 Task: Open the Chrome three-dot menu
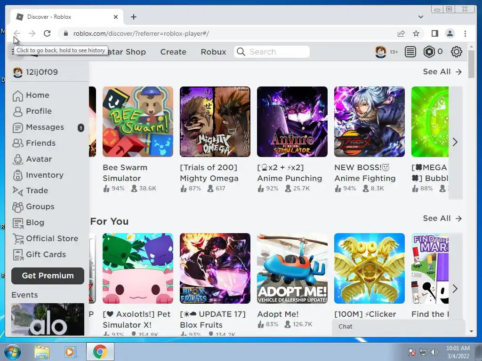(465, 33)
